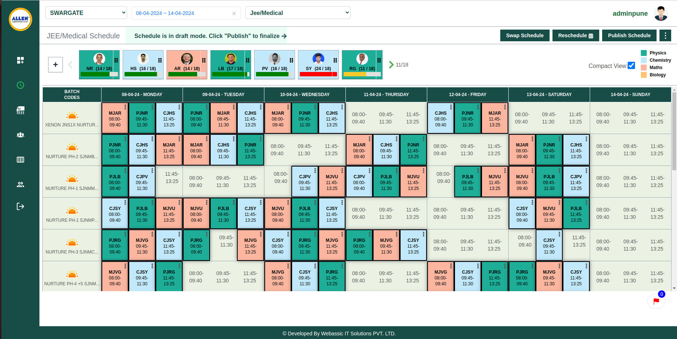677x339 pixels.
Task: Click the 14-04-24 - SUNDAY column header
Action: point(631,95)
